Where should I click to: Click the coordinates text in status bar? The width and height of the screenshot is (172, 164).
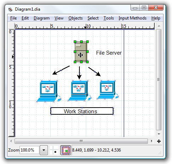[96, 150]
